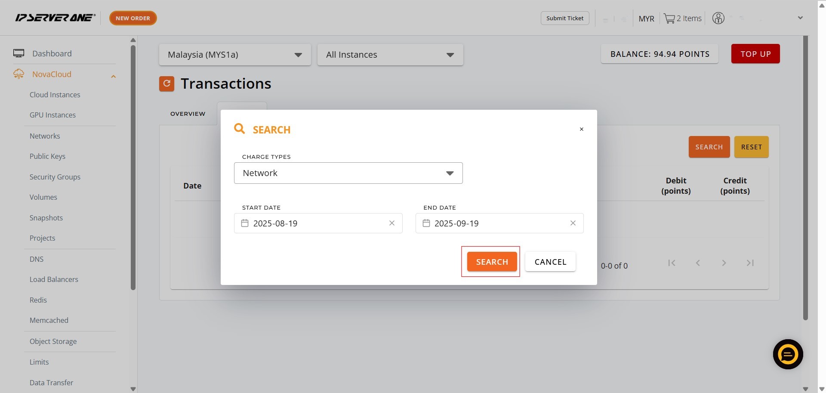Image resolution: width=826 pixels, height=393 pixels.
Task: Click the orange Search button in dialog
Action: (492, 262)
